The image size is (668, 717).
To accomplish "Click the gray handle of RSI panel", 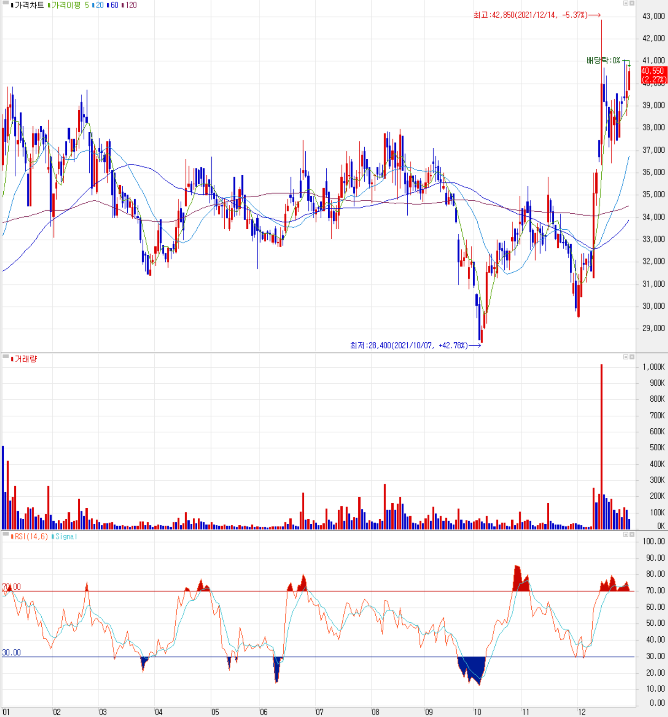I will tap(5, 534).
